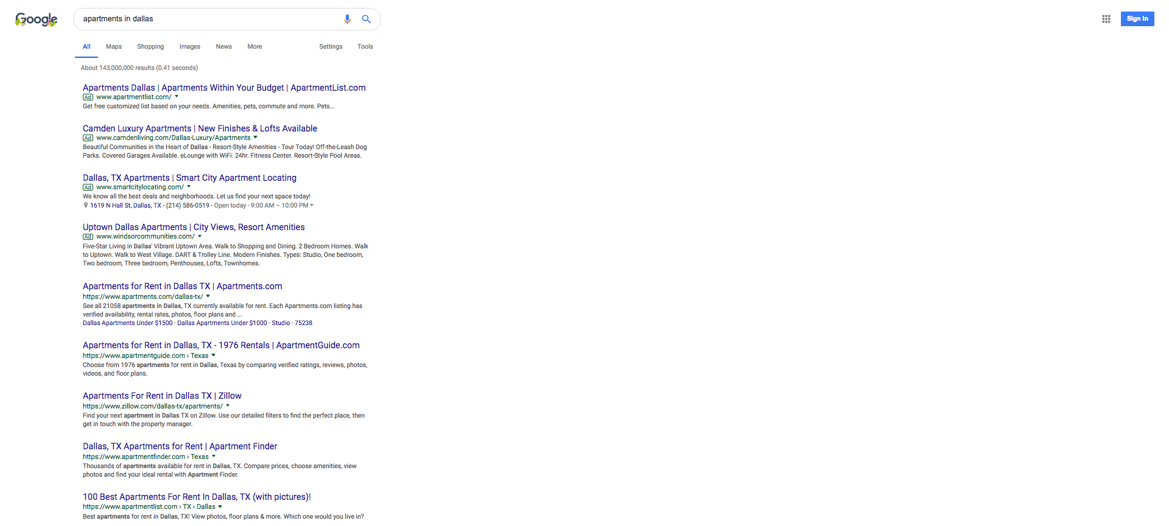Click About 143,000,000 results text
Image resolution: width=1169 pixels, height=526 pixels.
pyautogui.click(x=139, y=68)
